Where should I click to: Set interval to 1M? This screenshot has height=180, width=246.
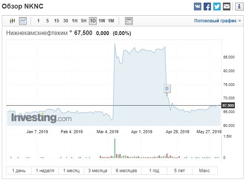(x=111, y=21)
